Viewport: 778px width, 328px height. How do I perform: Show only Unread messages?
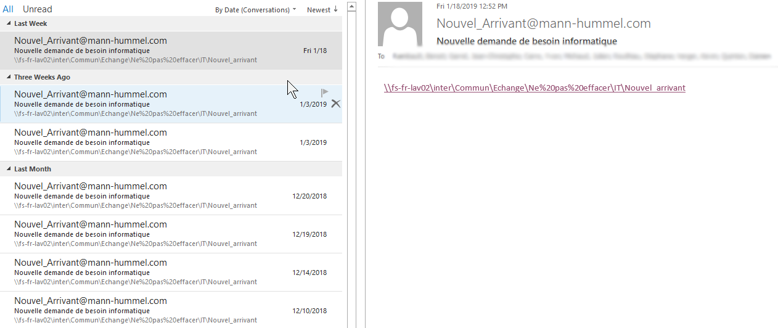(x=38, y=9)
